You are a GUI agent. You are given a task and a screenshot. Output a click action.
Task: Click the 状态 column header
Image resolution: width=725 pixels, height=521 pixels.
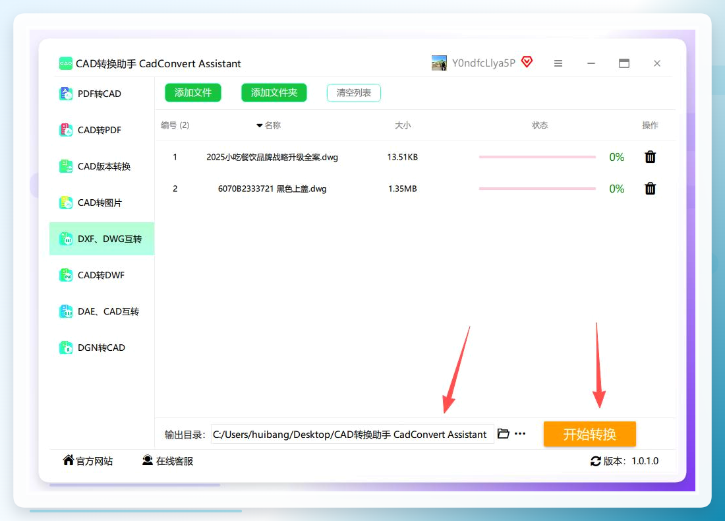point(540,125)
